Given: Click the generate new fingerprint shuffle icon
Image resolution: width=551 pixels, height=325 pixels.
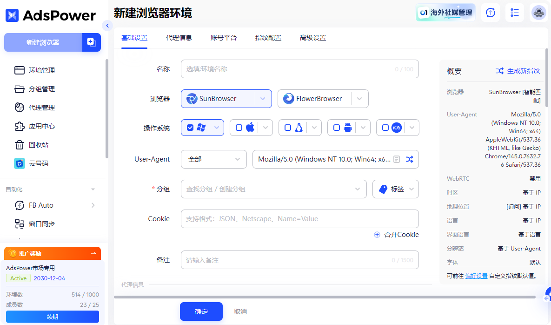Looking at the screenshot, I should [x=499, y=71].
